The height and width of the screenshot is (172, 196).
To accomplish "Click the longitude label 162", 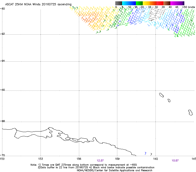I will (x=155, y=159).
